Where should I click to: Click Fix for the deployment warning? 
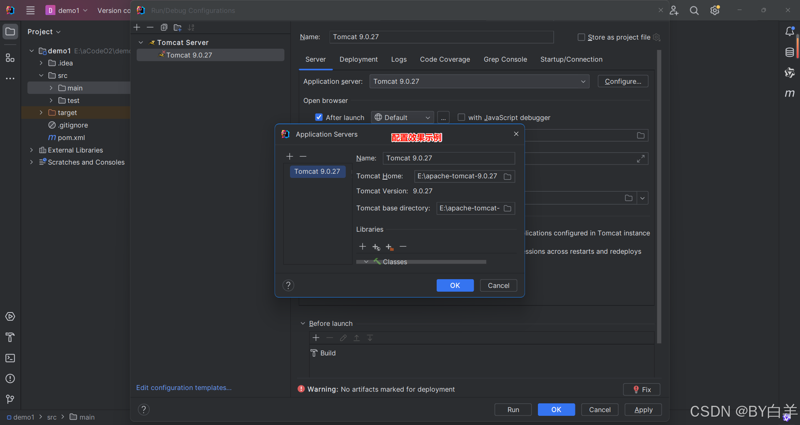click(x=642, y=390)
